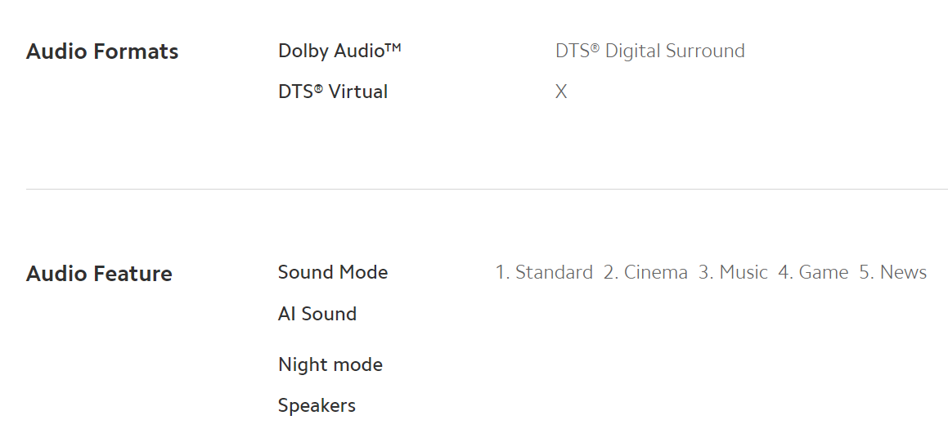
Task: Choose the 2. Cinema sound mode text
Action: click(645, 272)
